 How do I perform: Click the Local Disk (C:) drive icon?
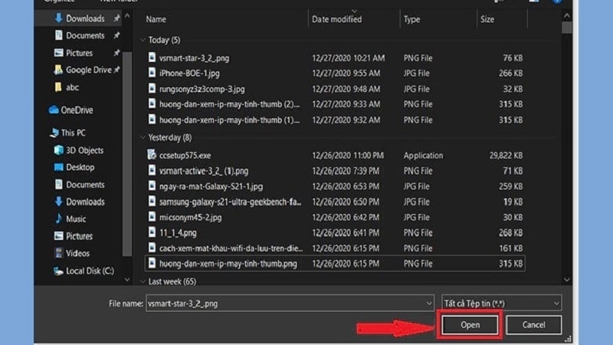(x=58, y=271)
